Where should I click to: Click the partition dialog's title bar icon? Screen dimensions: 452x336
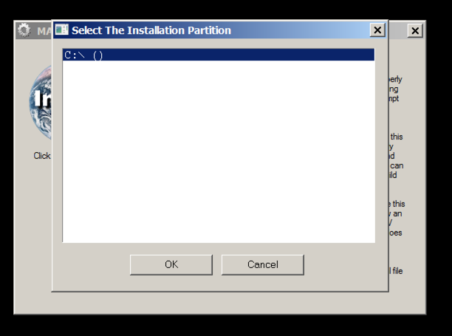[62, 30]
